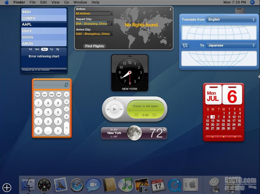Viewport: 260px width, 194px height.
Task: Open the Window menu
Action: (80, 2)
